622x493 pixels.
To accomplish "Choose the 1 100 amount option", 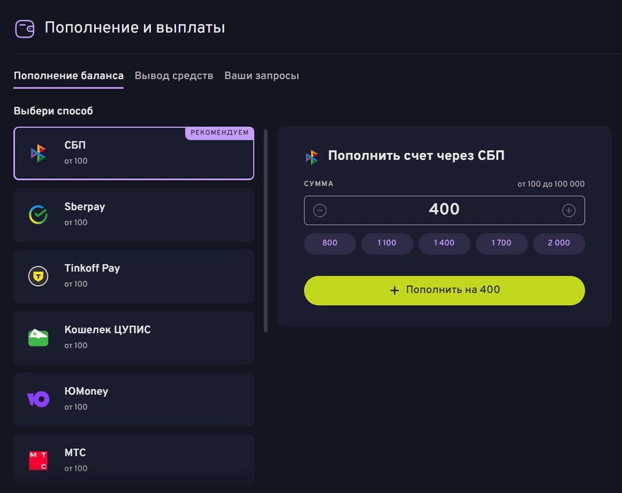I will pyautogui.click(x=387, y=243).
